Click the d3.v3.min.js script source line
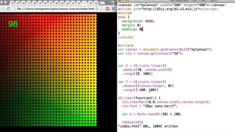The image size is (235, 132). coord(168,9)
